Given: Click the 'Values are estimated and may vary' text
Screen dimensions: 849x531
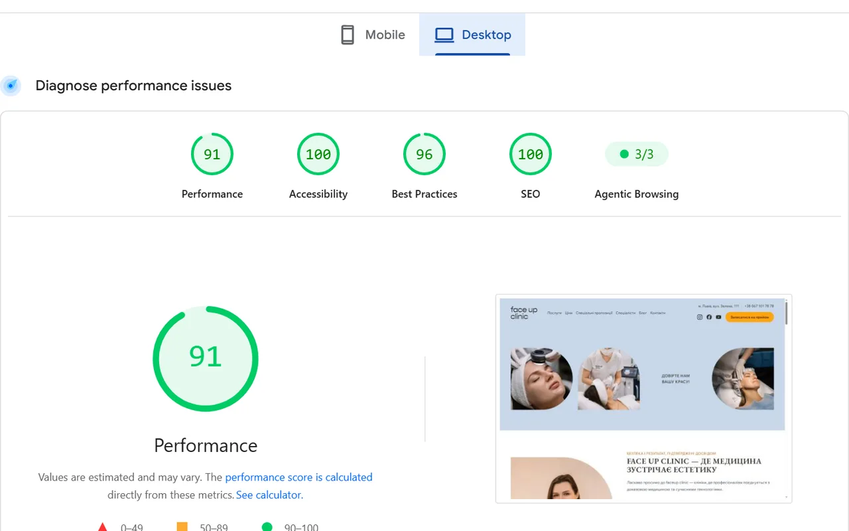Looking at the screenshot, I should click(x=120, y=477).
